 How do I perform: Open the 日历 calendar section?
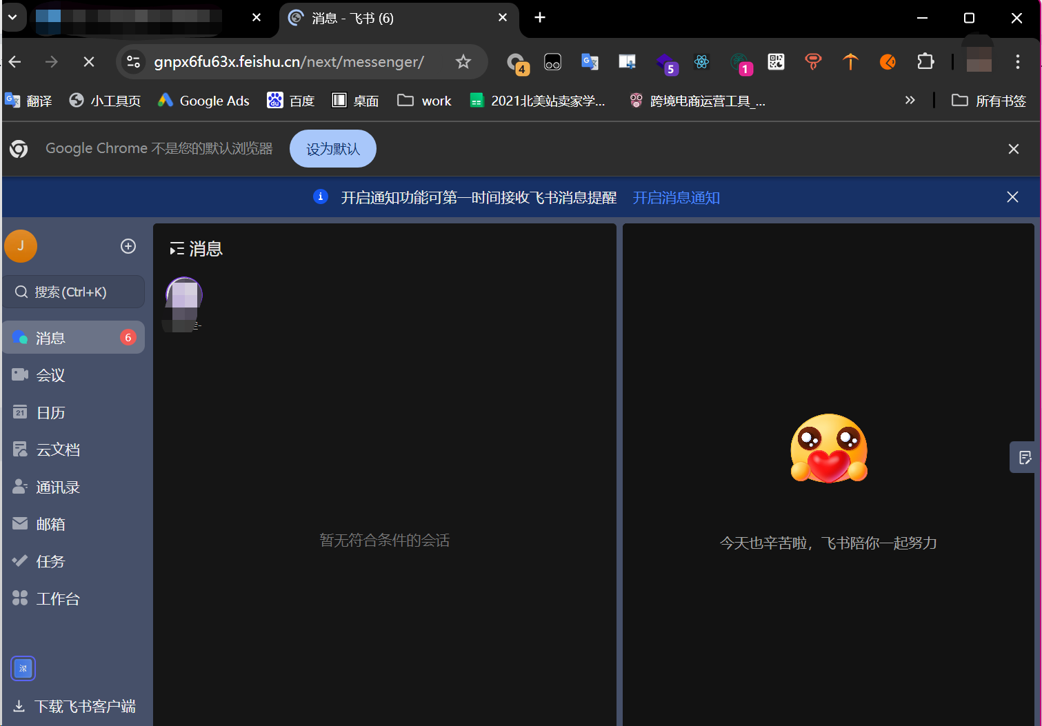point(50,412)
